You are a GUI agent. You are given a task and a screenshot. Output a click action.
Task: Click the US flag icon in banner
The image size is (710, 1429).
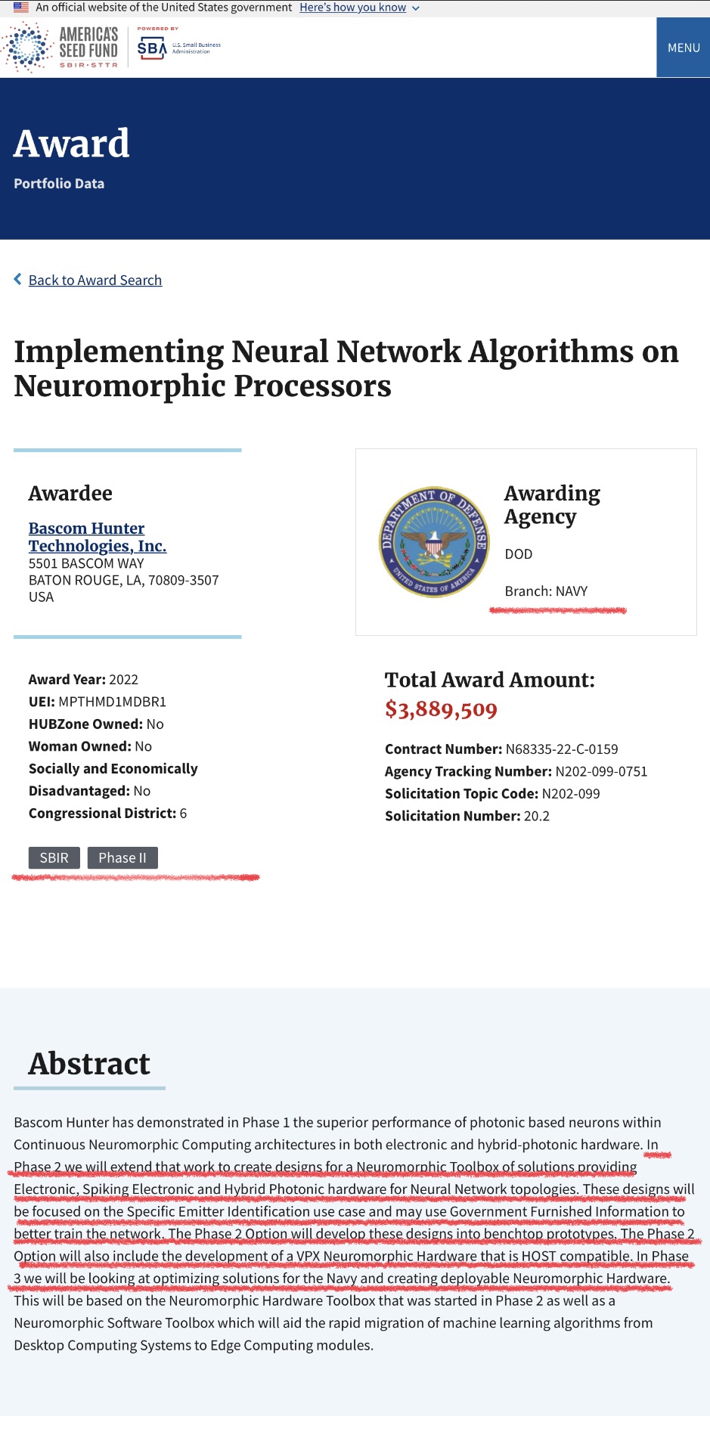tap(21, 8)
